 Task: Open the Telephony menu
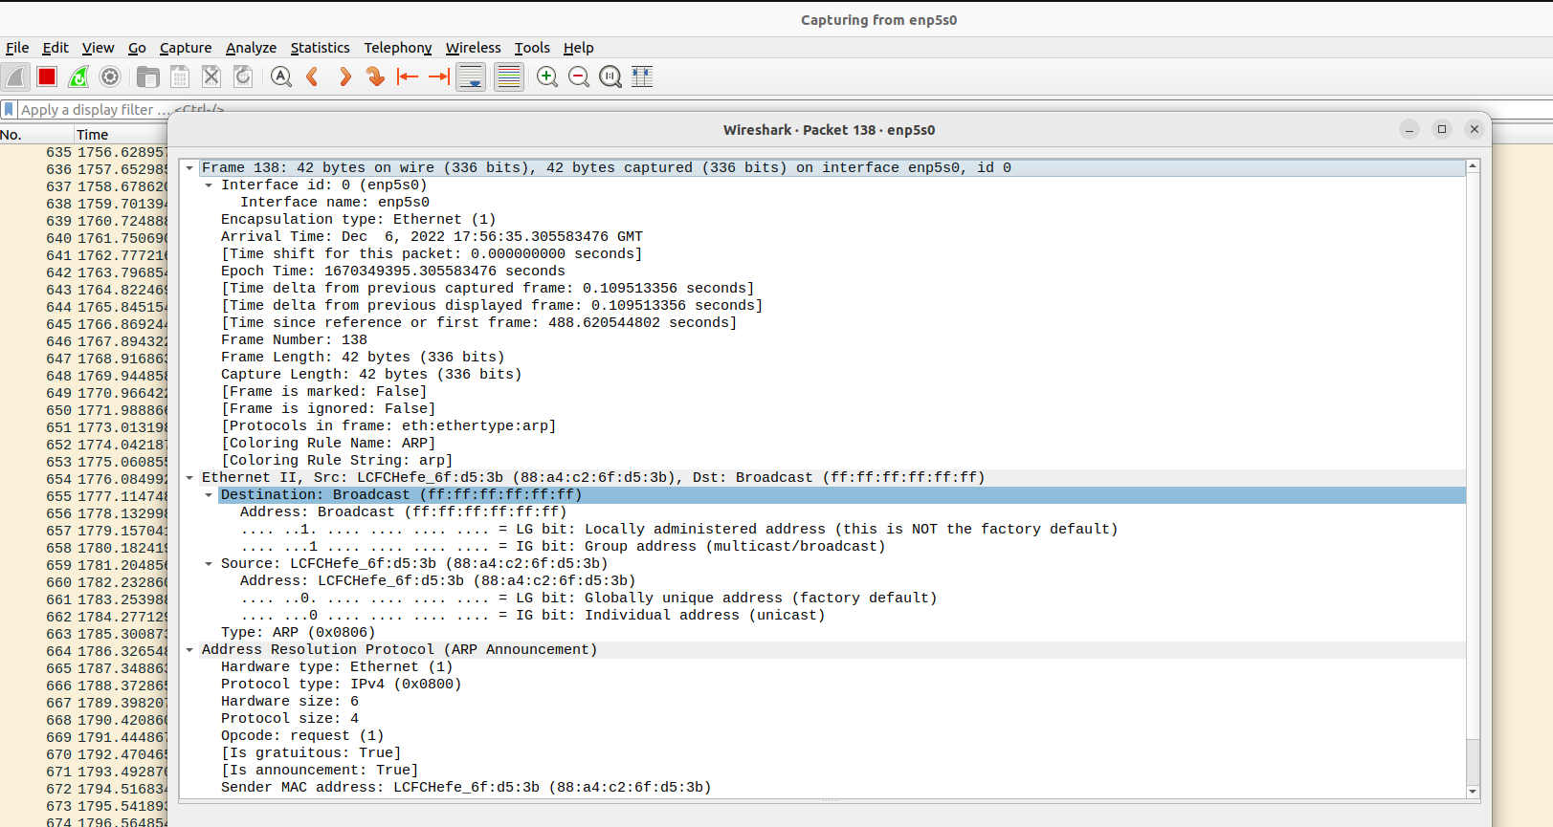[x=397, y=48]
